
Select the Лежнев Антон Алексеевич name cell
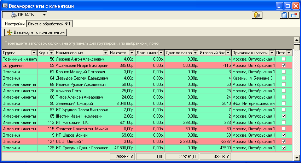click(82, 59)
